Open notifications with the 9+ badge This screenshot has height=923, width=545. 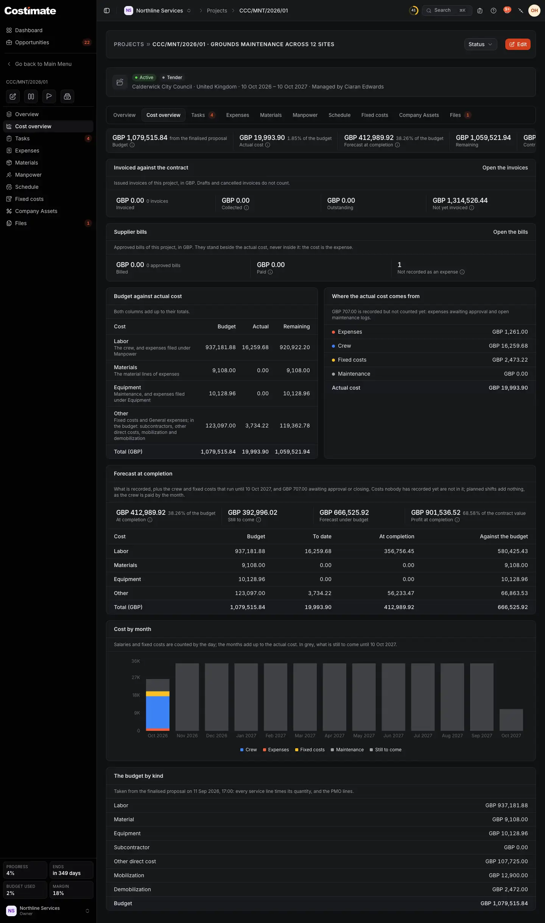[507, 10]
